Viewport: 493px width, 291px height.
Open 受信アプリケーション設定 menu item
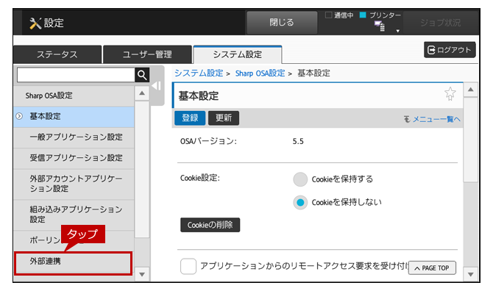pyautogui.click(x=74, y=158)
